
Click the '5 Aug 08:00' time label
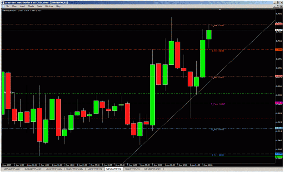click(157, 165)
